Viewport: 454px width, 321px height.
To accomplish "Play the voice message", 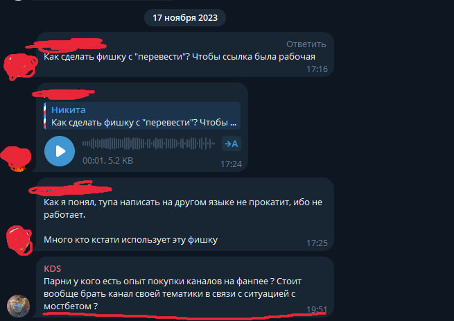I will [60, 151].
